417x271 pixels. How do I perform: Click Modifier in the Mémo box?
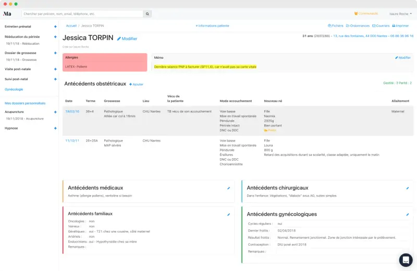402,58
